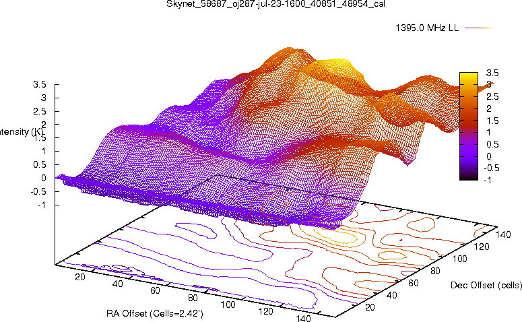Screen dimensions: 522x322
Task: Click the -1 label on the color bar
Action: pos(488,180)
